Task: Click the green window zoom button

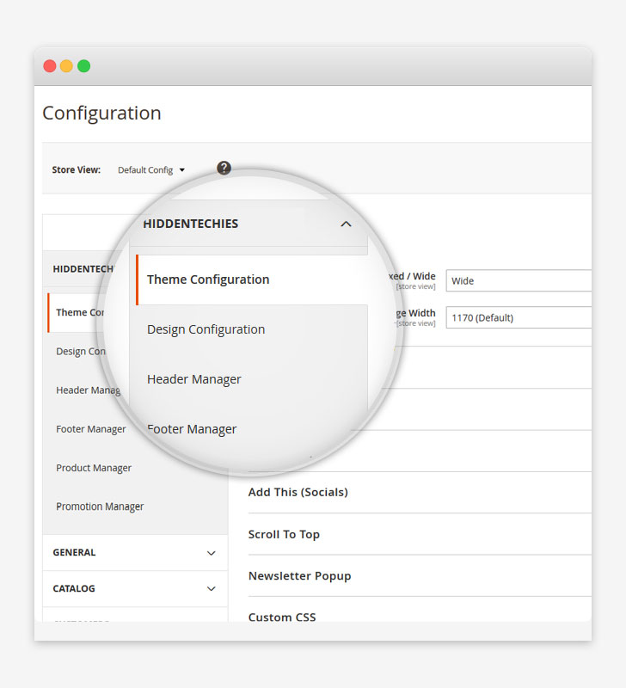Action: click(x=83, y=64)
